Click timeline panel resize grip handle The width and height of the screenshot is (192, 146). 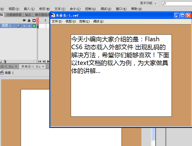[x=34, y=62]
